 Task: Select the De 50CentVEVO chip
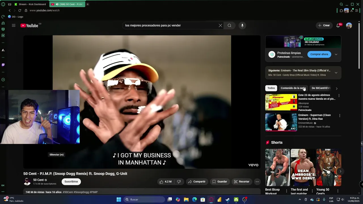click(321, 88)
